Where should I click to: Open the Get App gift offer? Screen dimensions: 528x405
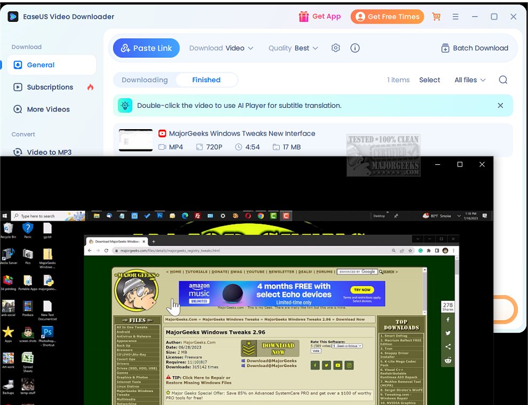click(320, 17)
